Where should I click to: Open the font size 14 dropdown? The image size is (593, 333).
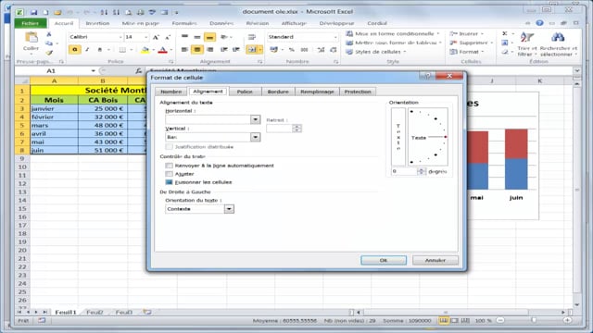coord(146,37)
